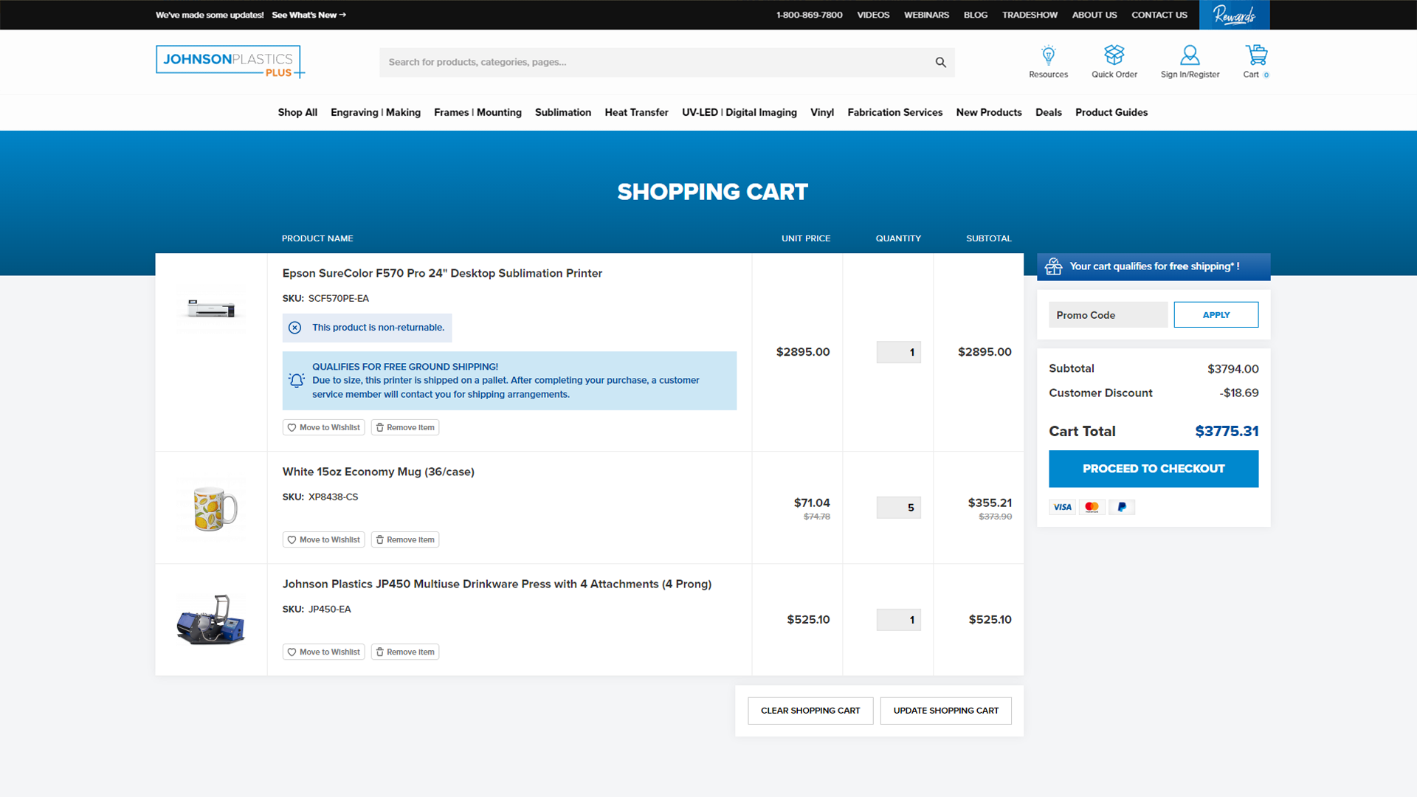Select the Mastercard payment icon
This screenshot has width=1417, height=797.
click(x=1092, y=507)
